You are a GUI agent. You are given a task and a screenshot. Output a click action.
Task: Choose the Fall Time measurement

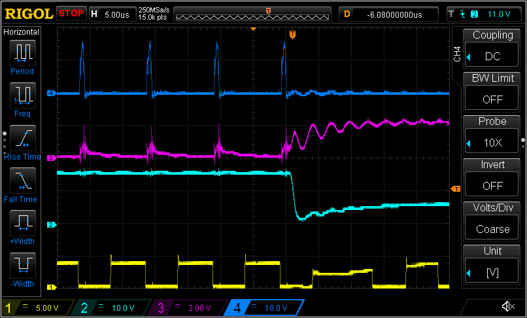pyautogui.click(x=23, y=181)
